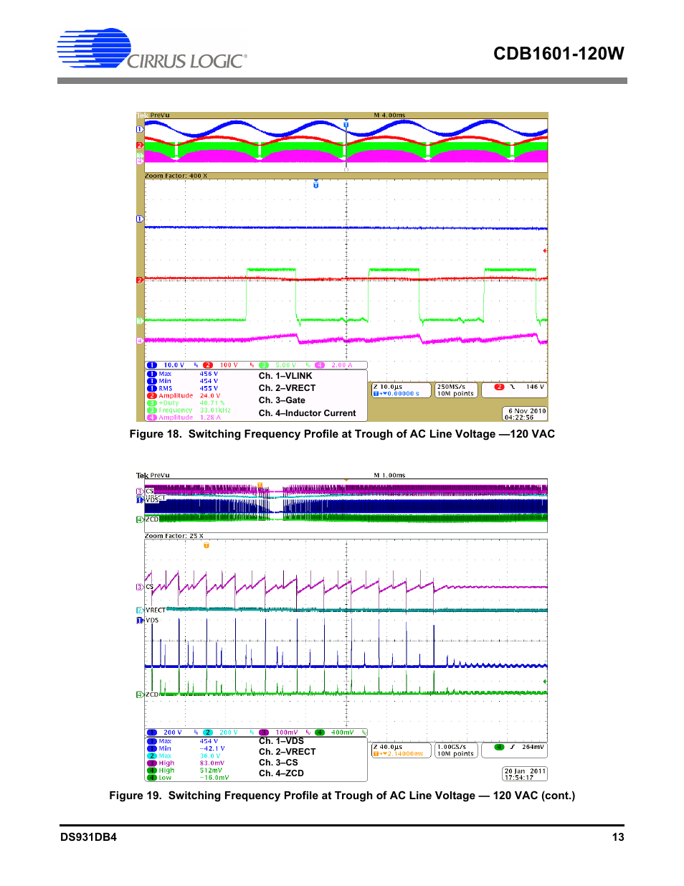Click the orange trigger position marker in Figure 19 zoom
The width and height of the screenshot is (684, 886).
(206, 545)
